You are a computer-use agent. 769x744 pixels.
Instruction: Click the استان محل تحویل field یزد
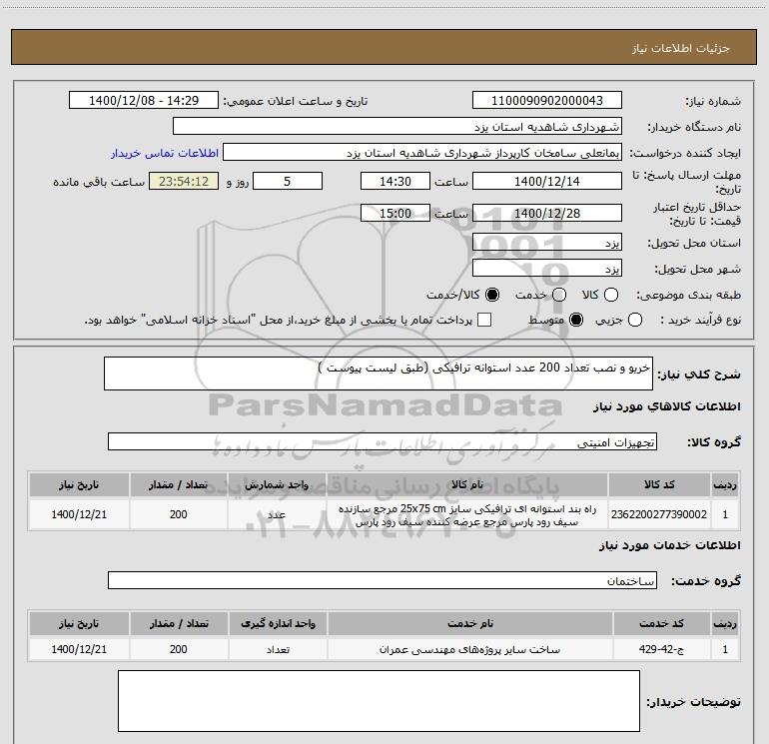(547, 243)
